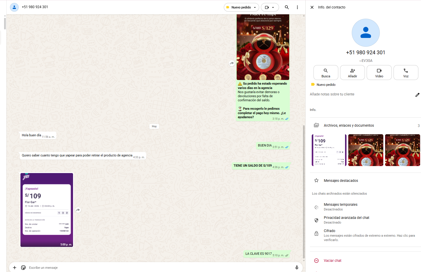Start a Voz voice call
This screenshot has width=421, height=272.
pos(406,72)
